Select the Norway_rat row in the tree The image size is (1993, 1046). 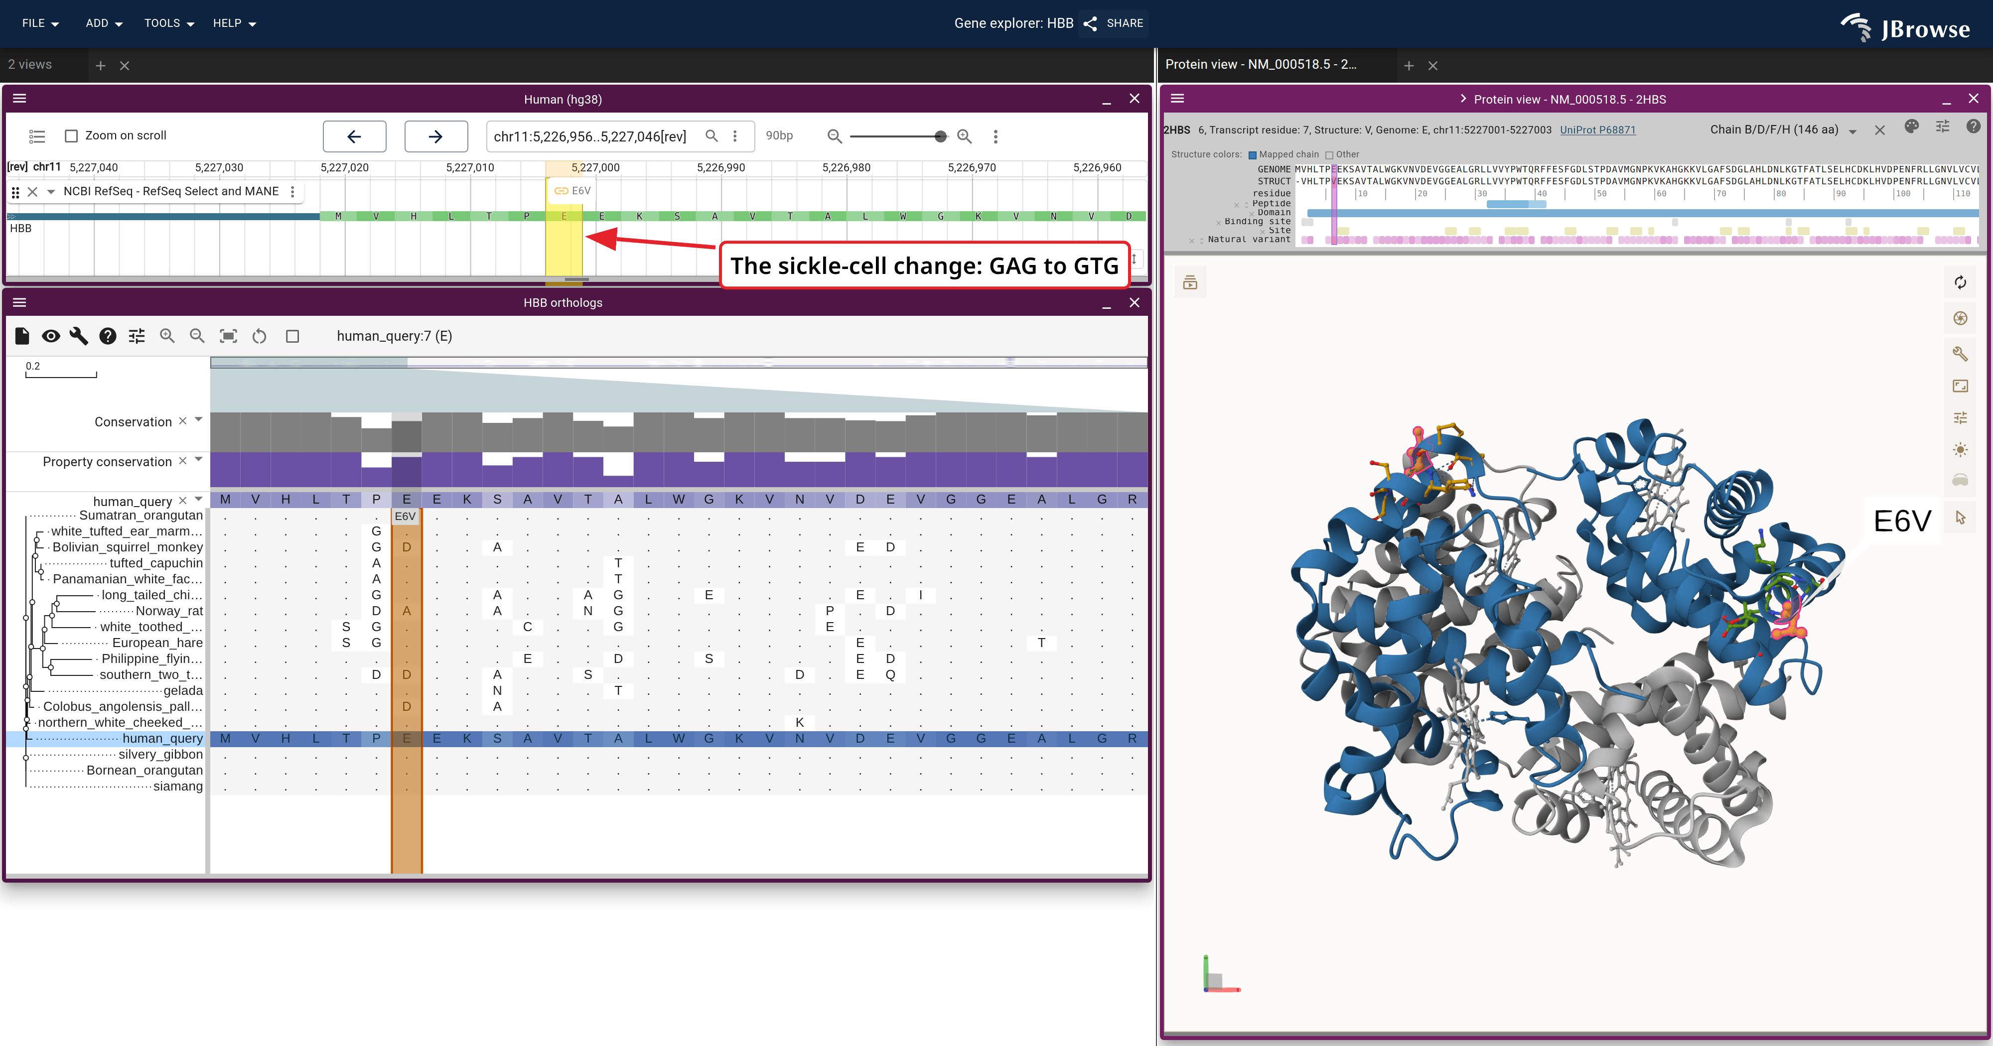click(x=169, y=611)
